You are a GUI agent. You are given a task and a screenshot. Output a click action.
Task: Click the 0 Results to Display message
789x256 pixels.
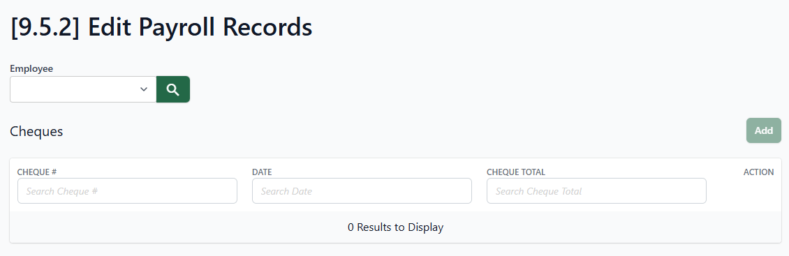[395, 227]
